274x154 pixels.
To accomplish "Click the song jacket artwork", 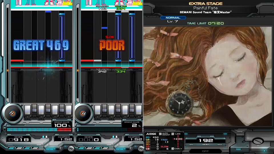I will pyautogui.click(x=207, y=76).
